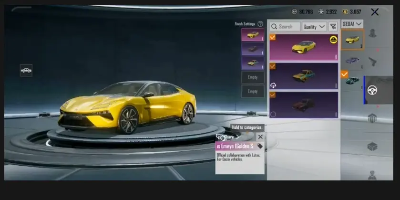Click the first Empty finish slot

click(253, 77)
